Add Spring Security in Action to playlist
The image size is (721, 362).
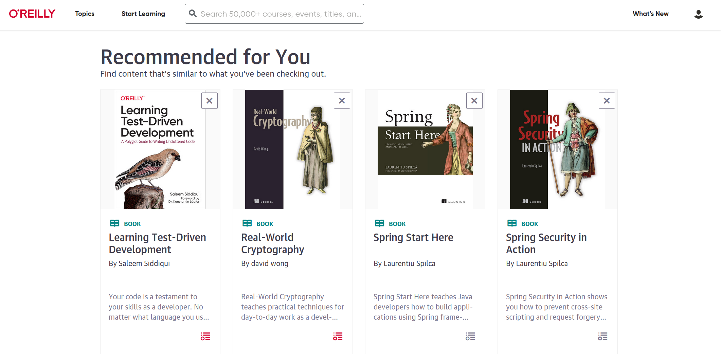[603, 336]
